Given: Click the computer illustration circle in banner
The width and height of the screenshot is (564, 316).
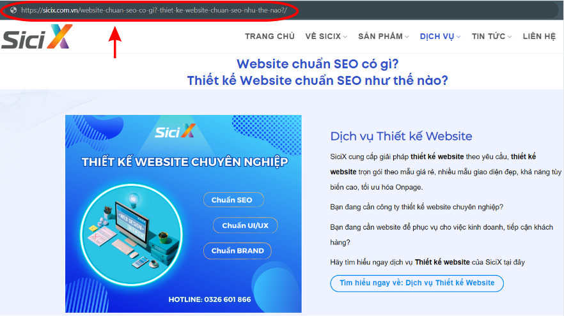Looking at the screenshot, I should pyautogui.click(x=131, y=234).
